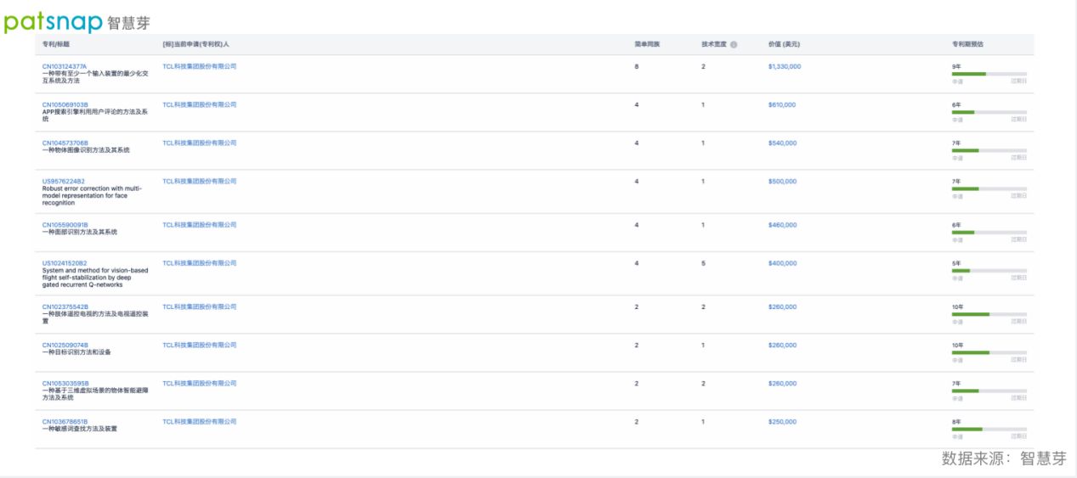Click title System and method for vision-based flight
The width and height of the screenshot is (1077, 478).
95,278
